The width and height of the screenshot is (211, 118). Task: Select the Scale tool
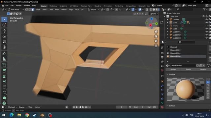pos(4,42)
